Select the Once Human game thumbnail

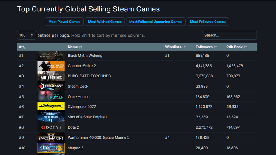51,96
